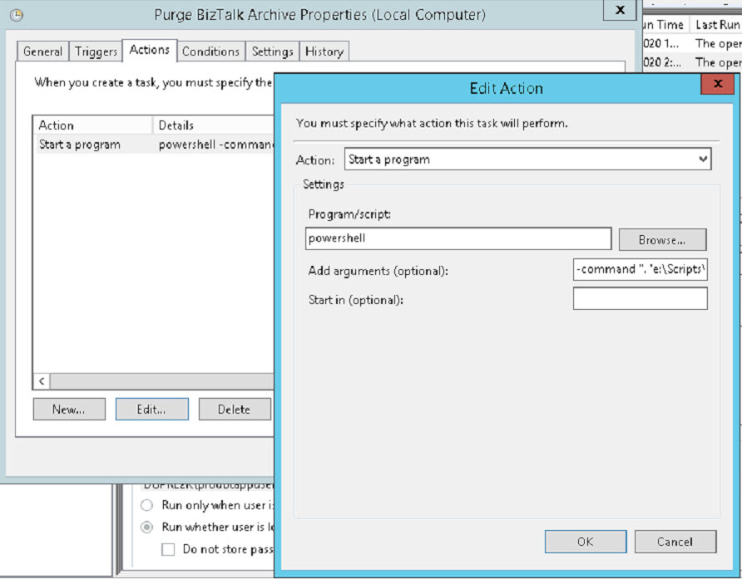Image resolution: width=742 pixels, height=579 pixels.
Task: Click in the Program/script field
Action: tap(458, 239)
